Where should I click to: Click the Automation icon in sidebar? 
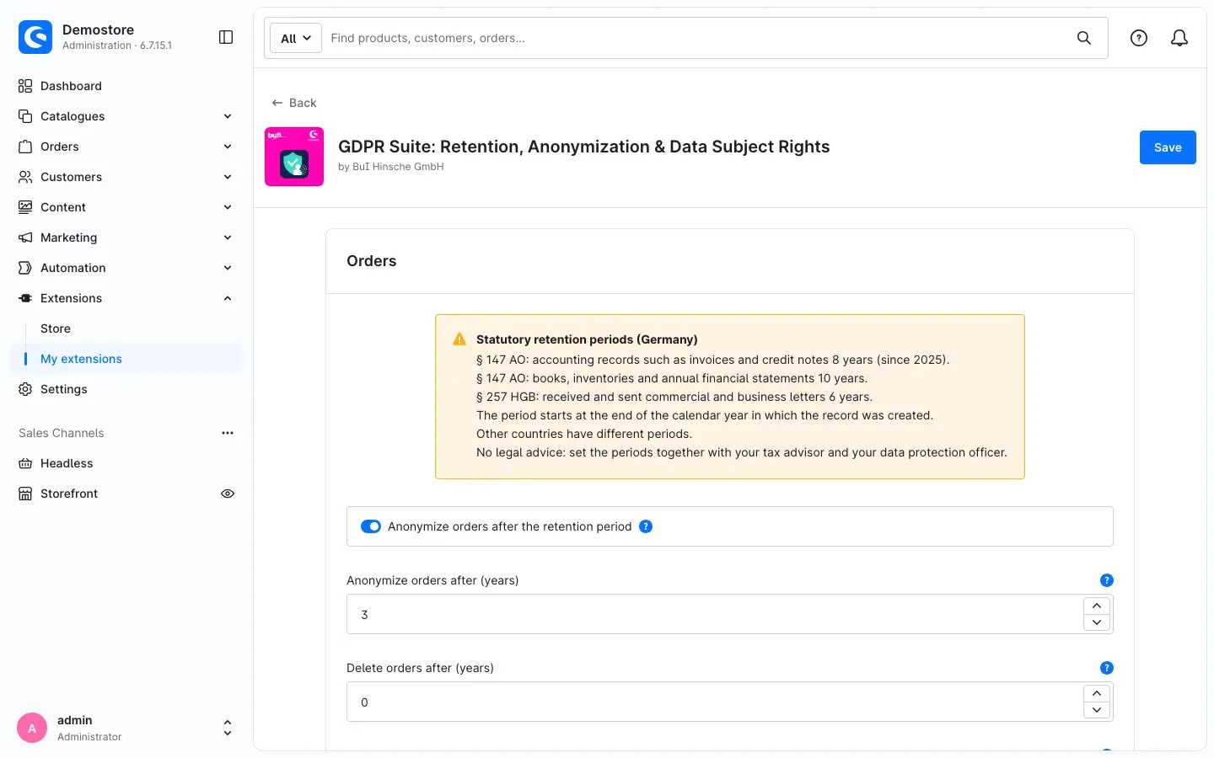pyautogui.click(x=25, y=268)
